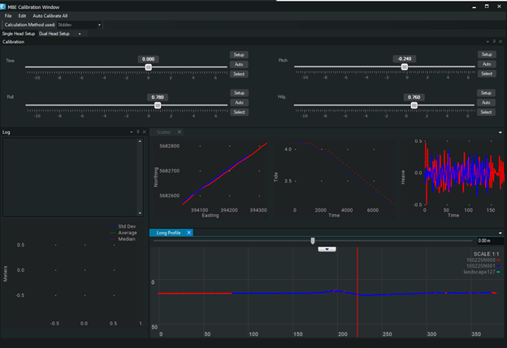This screenshot has width=507, height=348.
Task: Close the Scatter tab
Action: (x=179, y=131)
